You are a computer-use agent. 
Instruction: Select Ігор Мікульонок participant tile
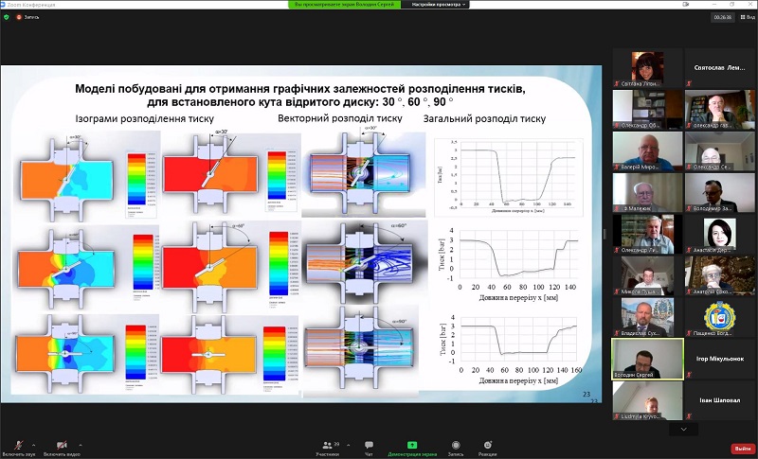click(720, 359)
